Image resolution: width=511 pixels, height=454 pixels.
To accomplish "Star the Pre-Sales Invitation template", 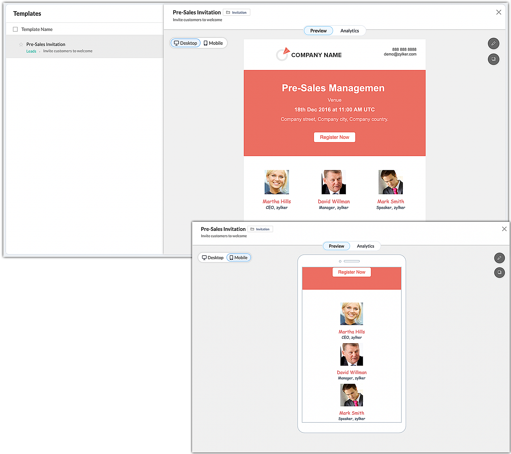I will (21, 45).
